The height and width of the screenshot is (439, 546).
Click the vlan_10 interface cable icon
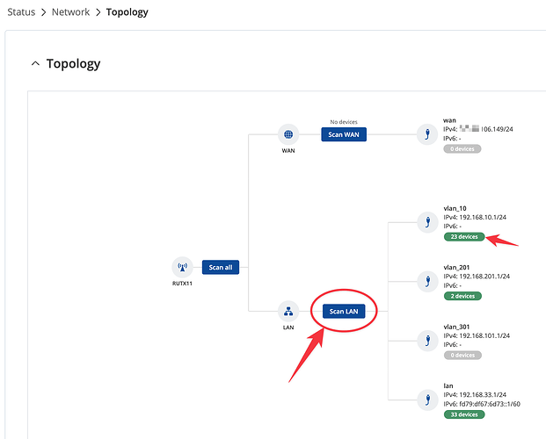tap(427, 222)
